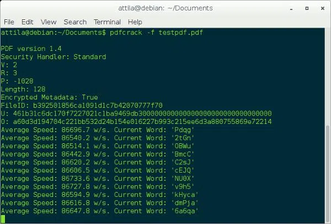
Task: Click the green terminal cursor block
Action: [3, 219]
